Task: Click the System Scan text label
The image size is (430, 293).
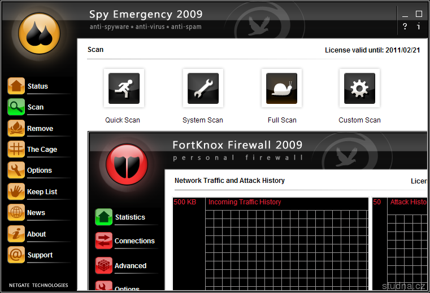Action: coord(203,120)
